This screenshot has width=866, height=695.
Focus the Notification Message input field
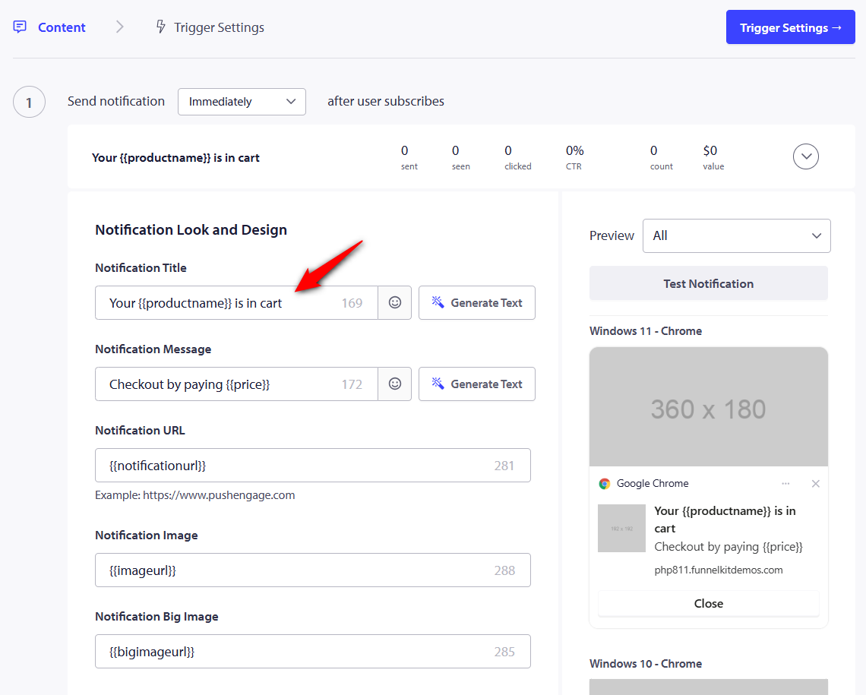coord(236,384)
